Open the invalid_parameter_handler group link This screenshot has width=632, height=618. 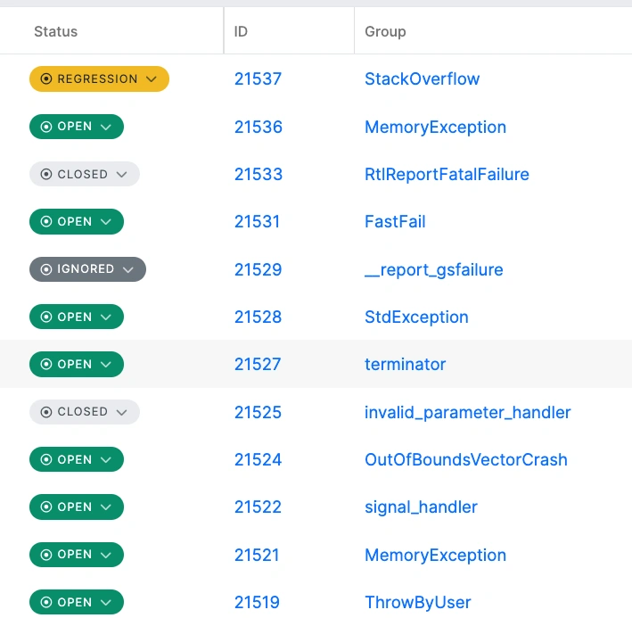point(468,412)
